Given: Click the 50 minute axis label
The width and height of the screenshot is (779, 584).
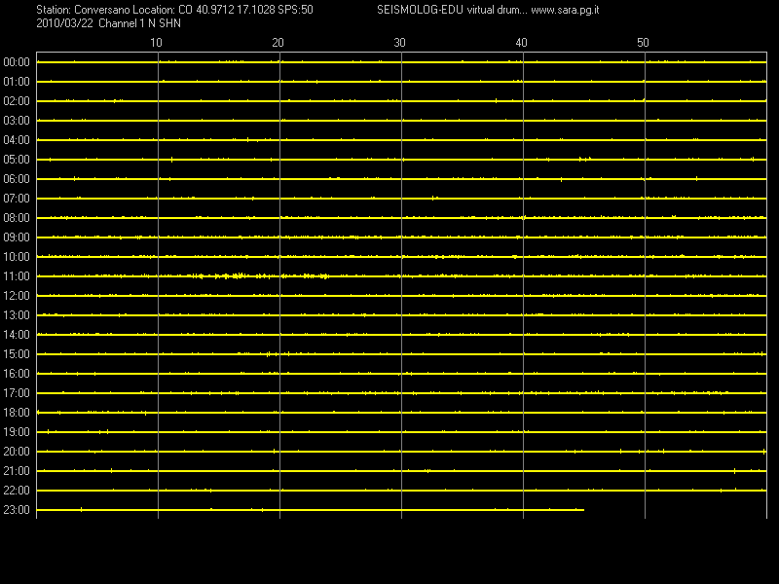Looking at the screenshot, I should pos(643,43).
